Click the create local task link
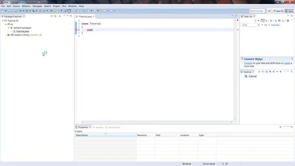 coord(287,63)
